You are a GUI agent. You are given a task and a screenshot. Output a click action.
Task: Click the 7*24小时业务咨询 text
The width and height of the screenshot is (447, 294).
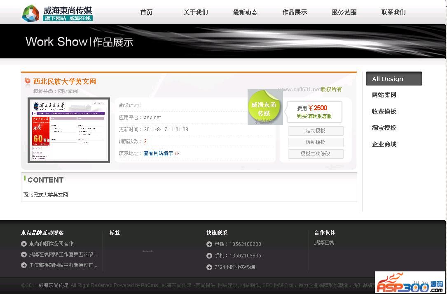coord(234,267)
